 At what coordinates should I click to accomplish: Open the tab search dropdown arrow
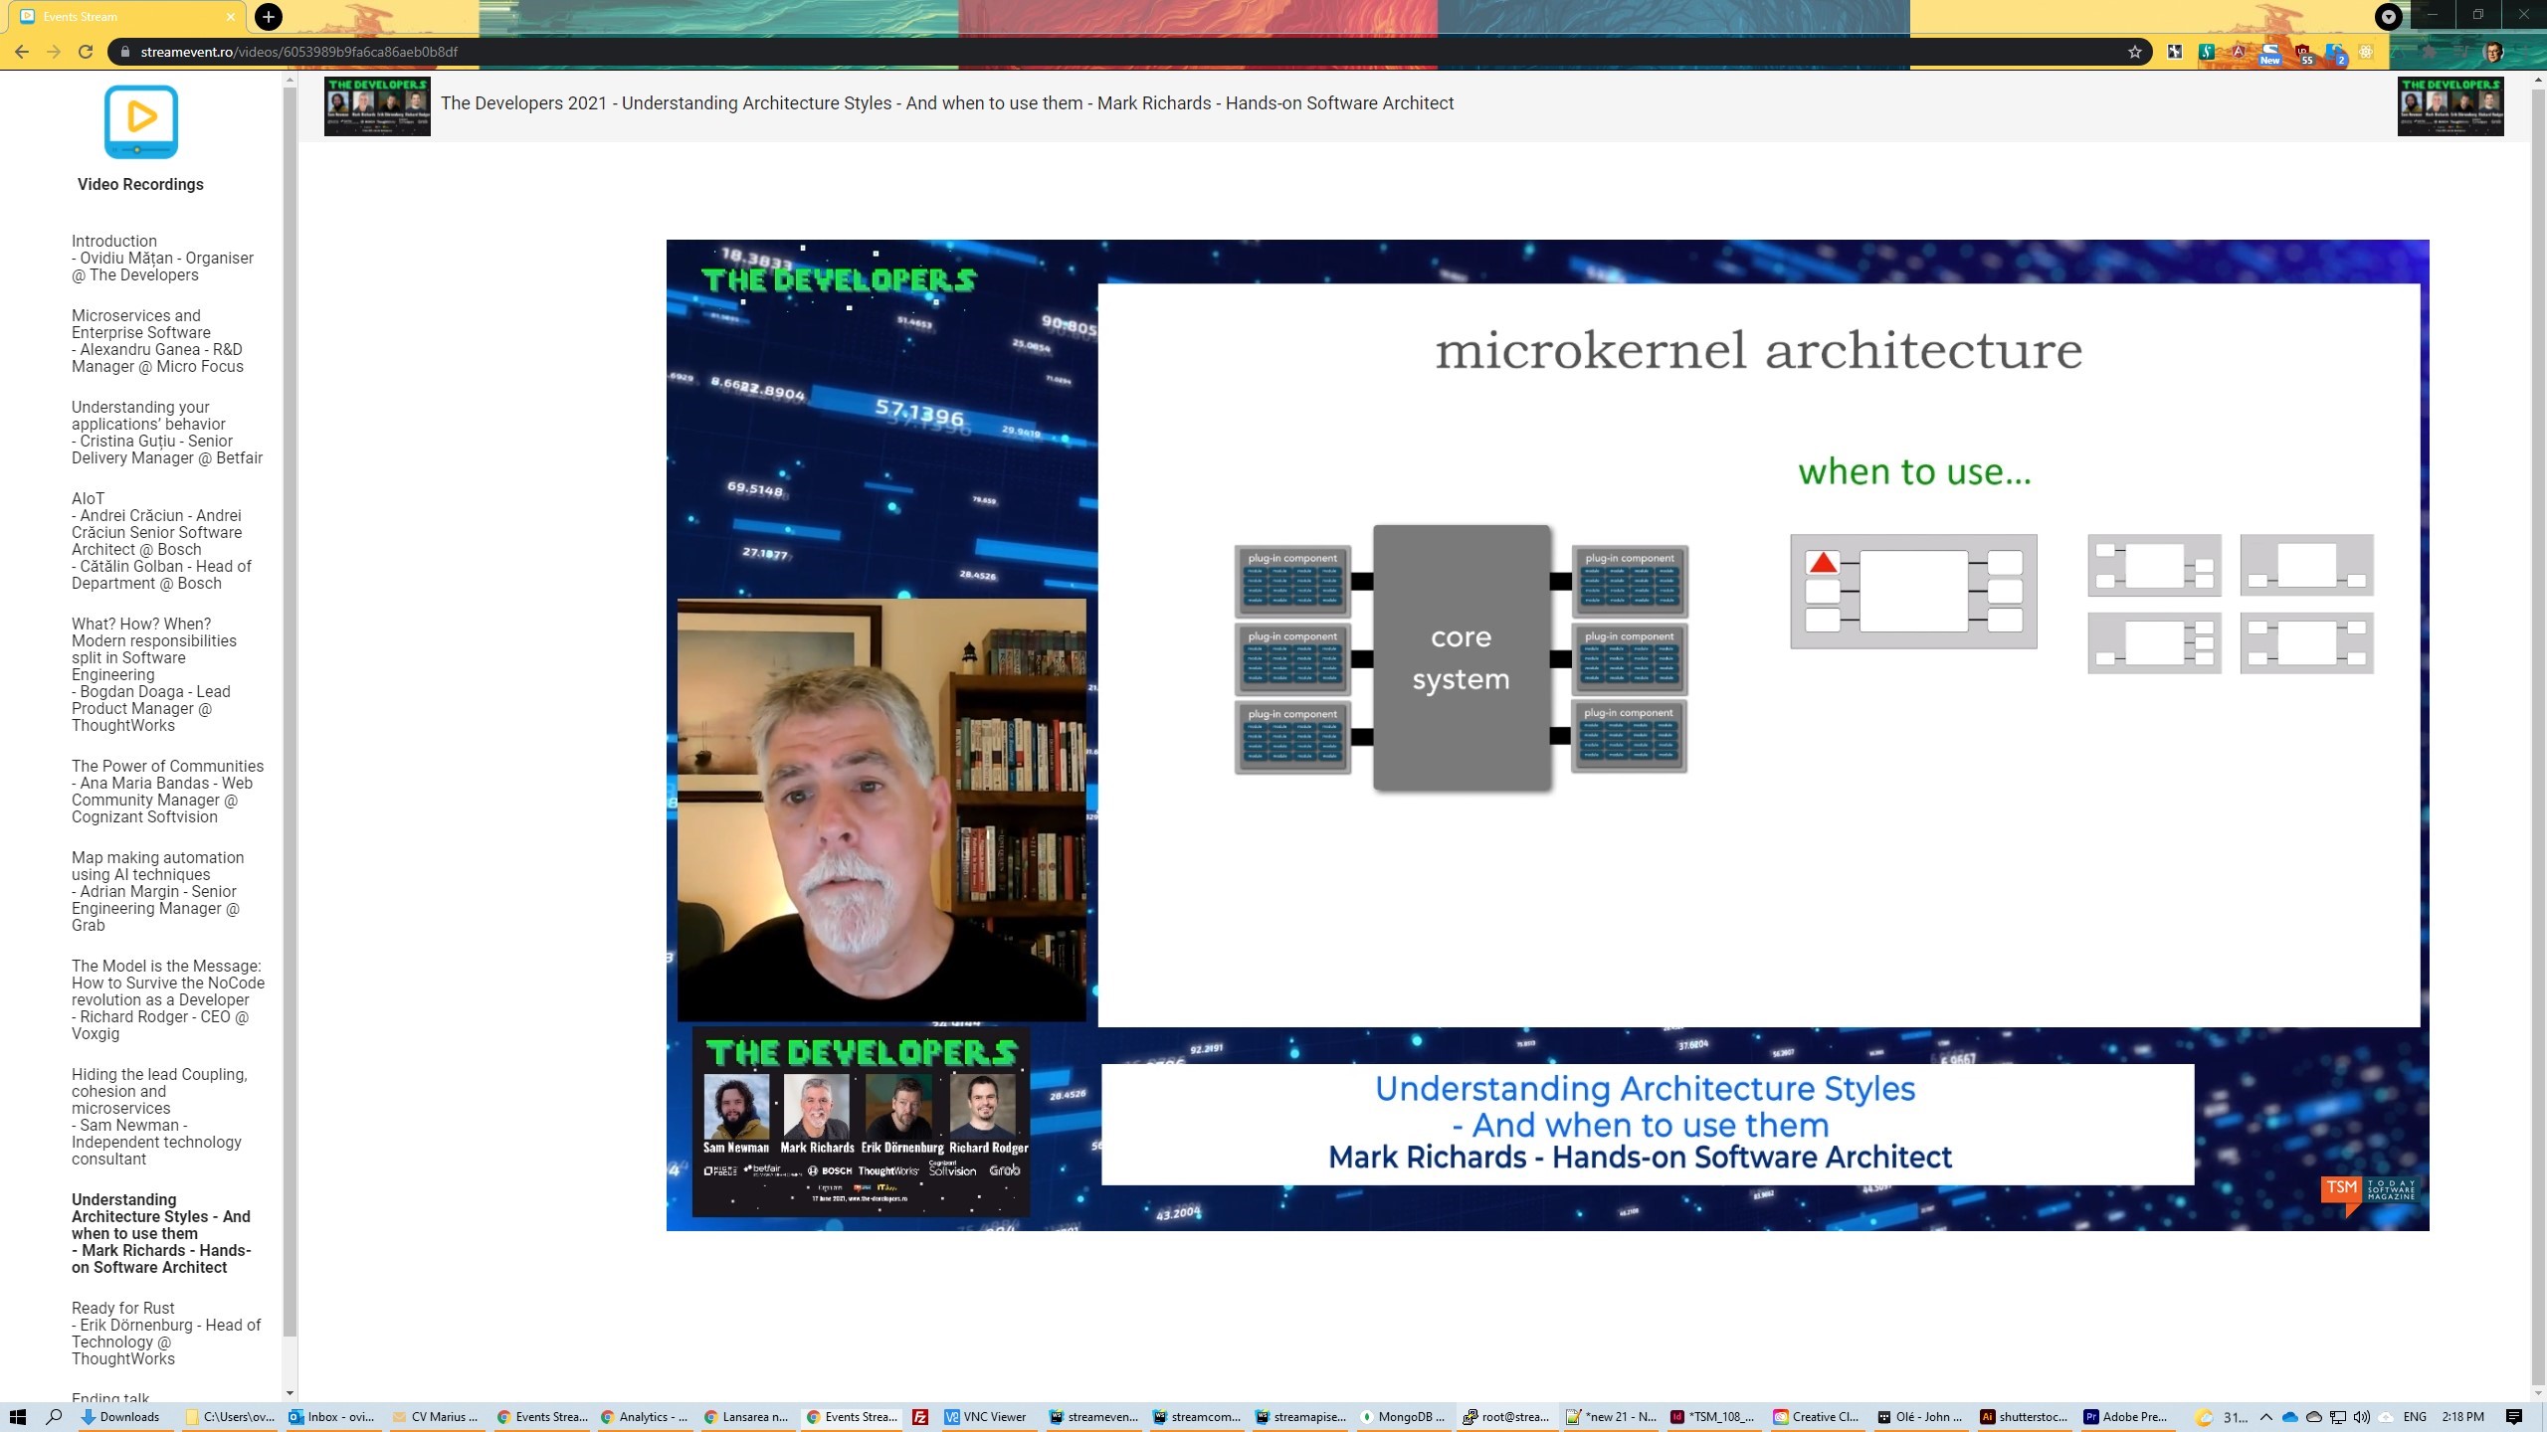pos(2388,16)
